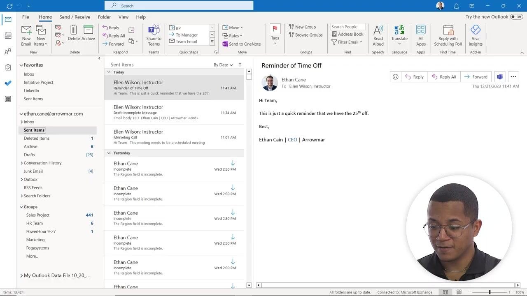Click the Send/Receive sync icon in title bar
The width and height of the screenshot is (527, 296).
point(9,6)
